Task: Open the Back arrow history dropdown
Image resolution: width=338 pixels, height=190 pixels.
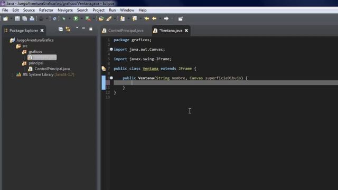Action: click(160, 19)
